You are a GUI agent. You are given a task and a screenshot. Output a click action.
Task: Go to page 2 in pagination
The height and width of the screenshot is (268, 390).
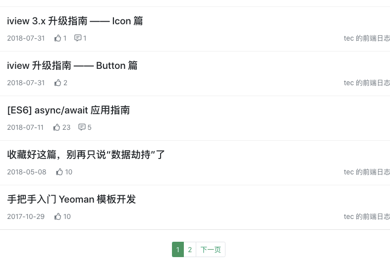[x=190, y=250]
